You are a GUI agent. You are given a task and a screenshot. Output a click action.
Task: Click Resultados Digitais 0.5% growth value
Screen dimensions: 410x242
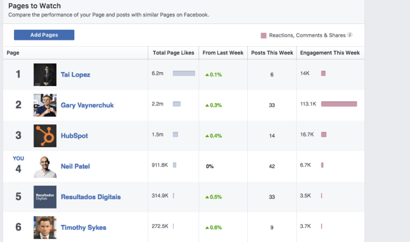click(x=214, y=197)
